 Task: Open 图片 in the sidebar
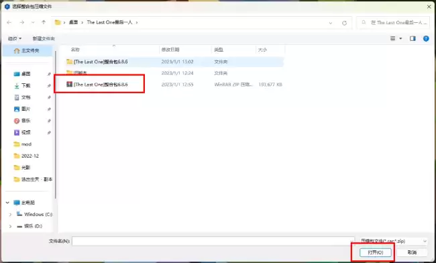[x=25, y=109]
